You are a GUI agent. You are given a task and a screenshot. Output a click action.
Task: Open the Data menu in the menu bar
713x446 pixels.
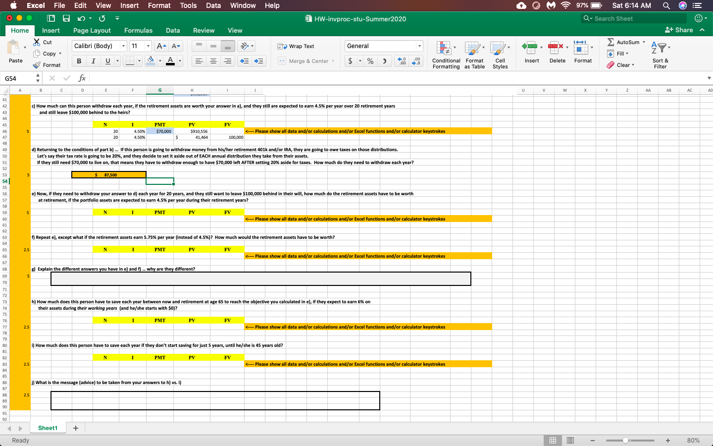(x=213, y=5)
